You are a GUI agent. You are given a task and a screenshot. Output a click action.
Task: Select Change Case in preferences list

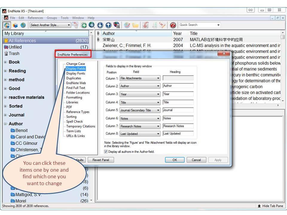point(75,64)
